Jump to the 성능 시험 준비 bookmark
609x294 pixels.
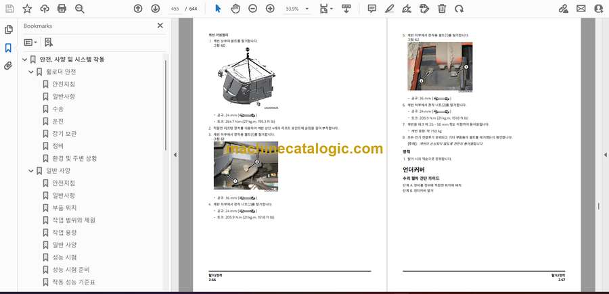(71, 270)
